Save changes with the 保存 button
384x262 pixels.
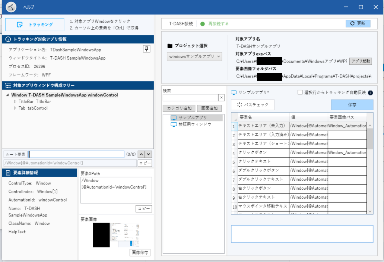point(352,105)
